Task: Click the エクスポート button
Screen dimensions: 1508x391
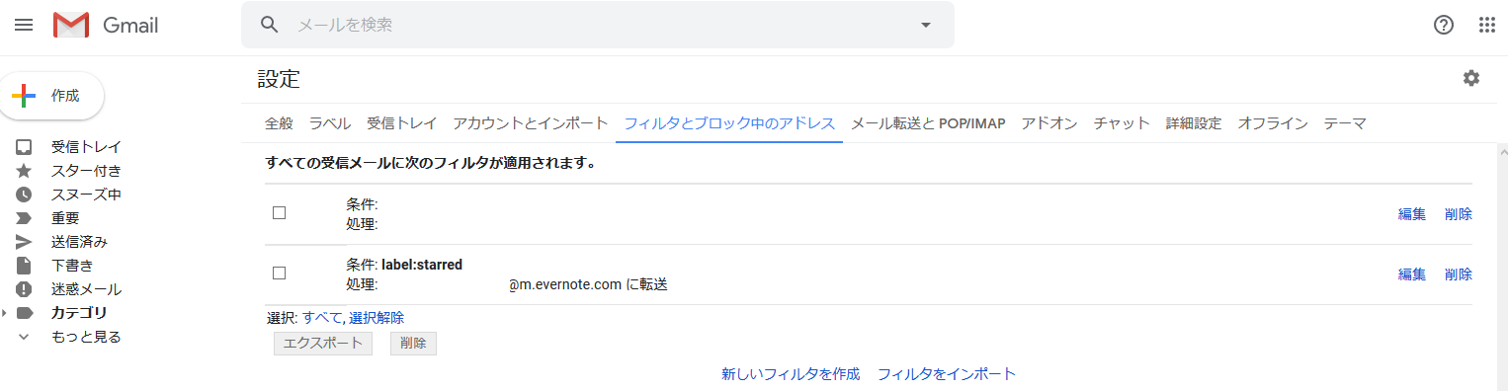Action: pyautogui.click(x=323, y=344)
